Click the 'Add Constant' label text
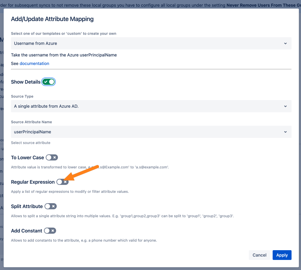301x270 pixels. [x=27, y=231]
